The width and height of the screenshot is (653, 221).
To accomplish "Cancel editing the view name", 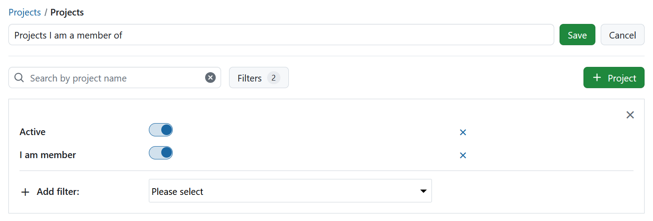I will click(622, 35).
